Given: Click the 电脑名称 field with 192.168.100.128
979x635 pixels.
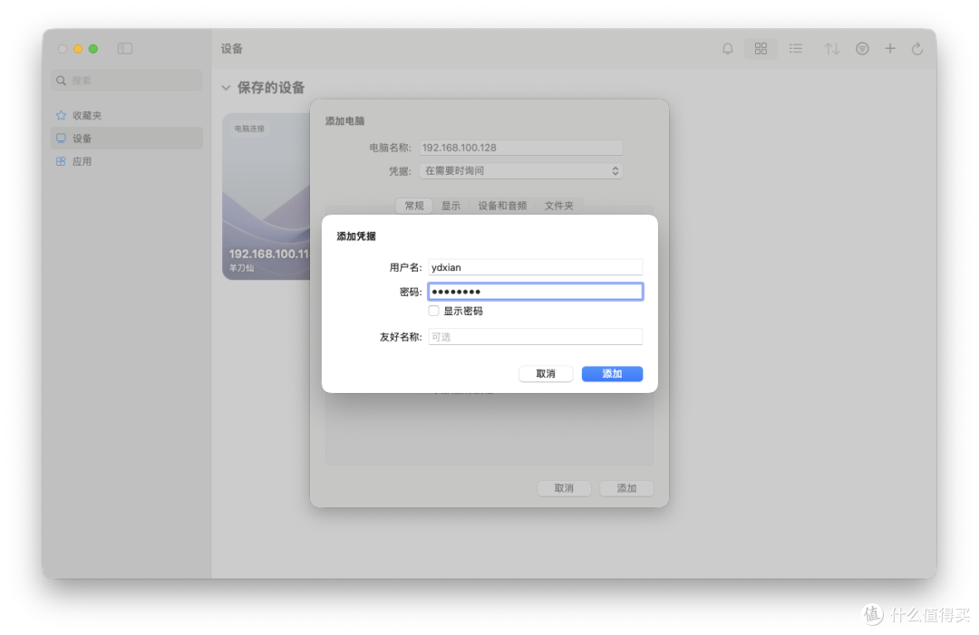Looking at the screenshot, I should pos(520,148).
